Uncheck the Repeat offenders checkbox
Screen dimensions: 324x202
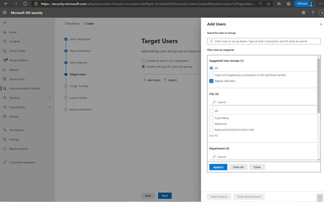211,81
